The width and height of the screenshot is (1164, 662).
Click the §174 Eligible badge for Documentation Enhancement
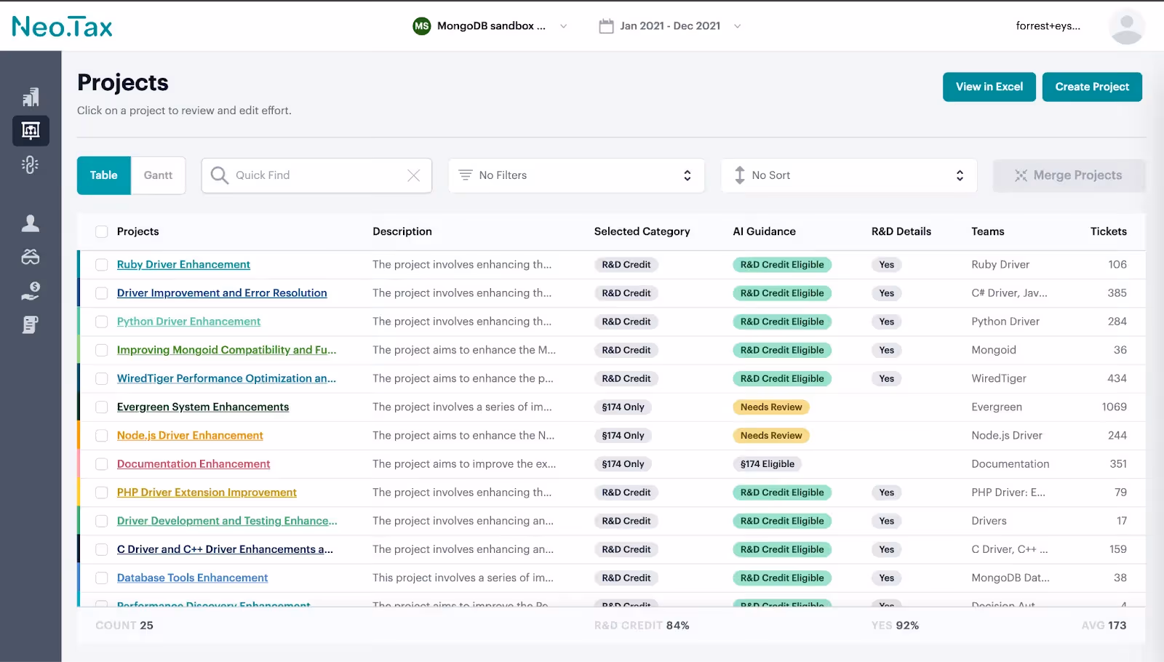click(768, 464)
